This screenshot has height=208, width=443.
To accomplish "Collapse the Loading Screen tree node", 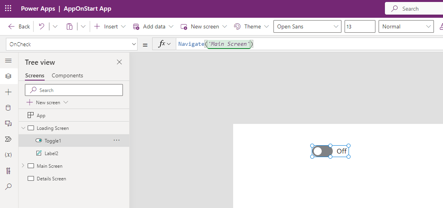I will click(23, 128).
